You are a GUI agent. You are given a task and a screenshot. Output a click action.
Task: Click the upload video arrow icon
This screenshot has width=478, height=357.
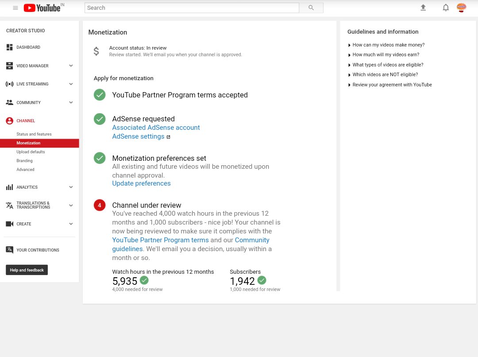coord(423,8)
